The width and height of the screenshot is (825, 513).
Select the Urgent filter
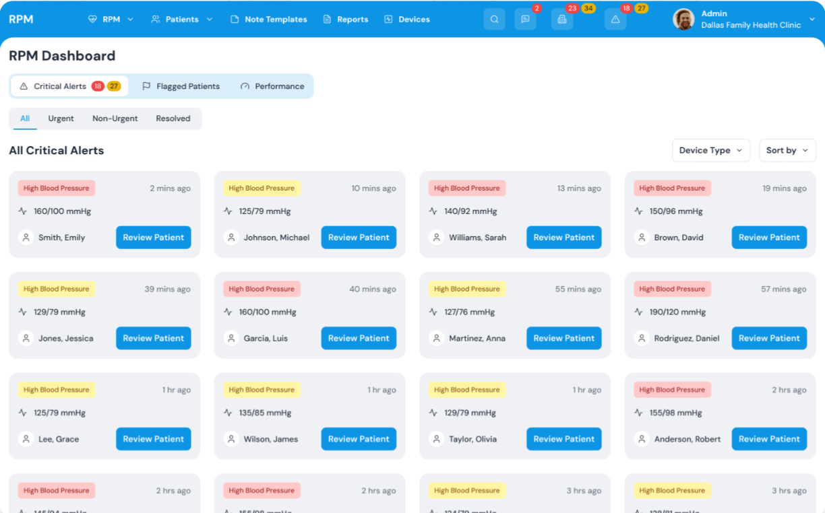click(x=61, y=118)
